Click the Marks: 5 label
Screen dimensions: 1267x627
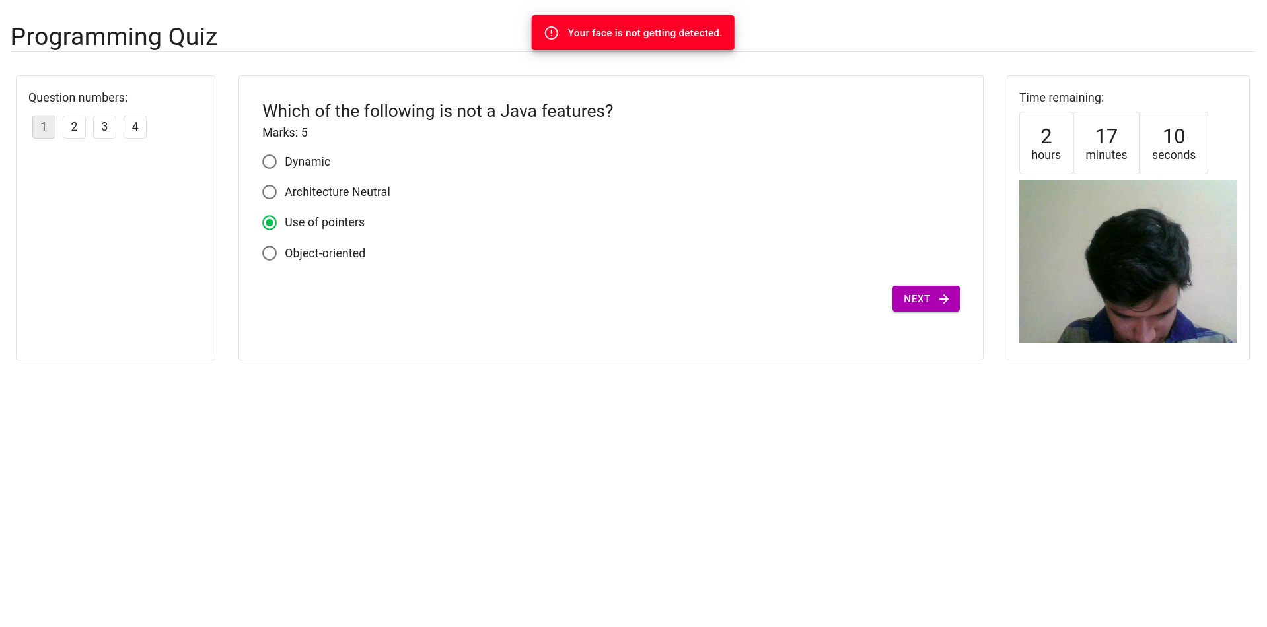click(x=285, y=133)
